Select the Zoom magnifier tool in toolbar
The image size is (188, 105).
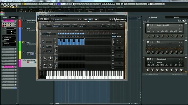[x=85, y=4]
